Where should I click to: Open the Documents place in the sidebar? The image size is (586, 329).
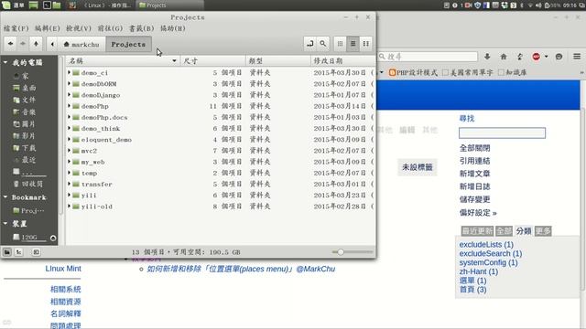point(25,100)
